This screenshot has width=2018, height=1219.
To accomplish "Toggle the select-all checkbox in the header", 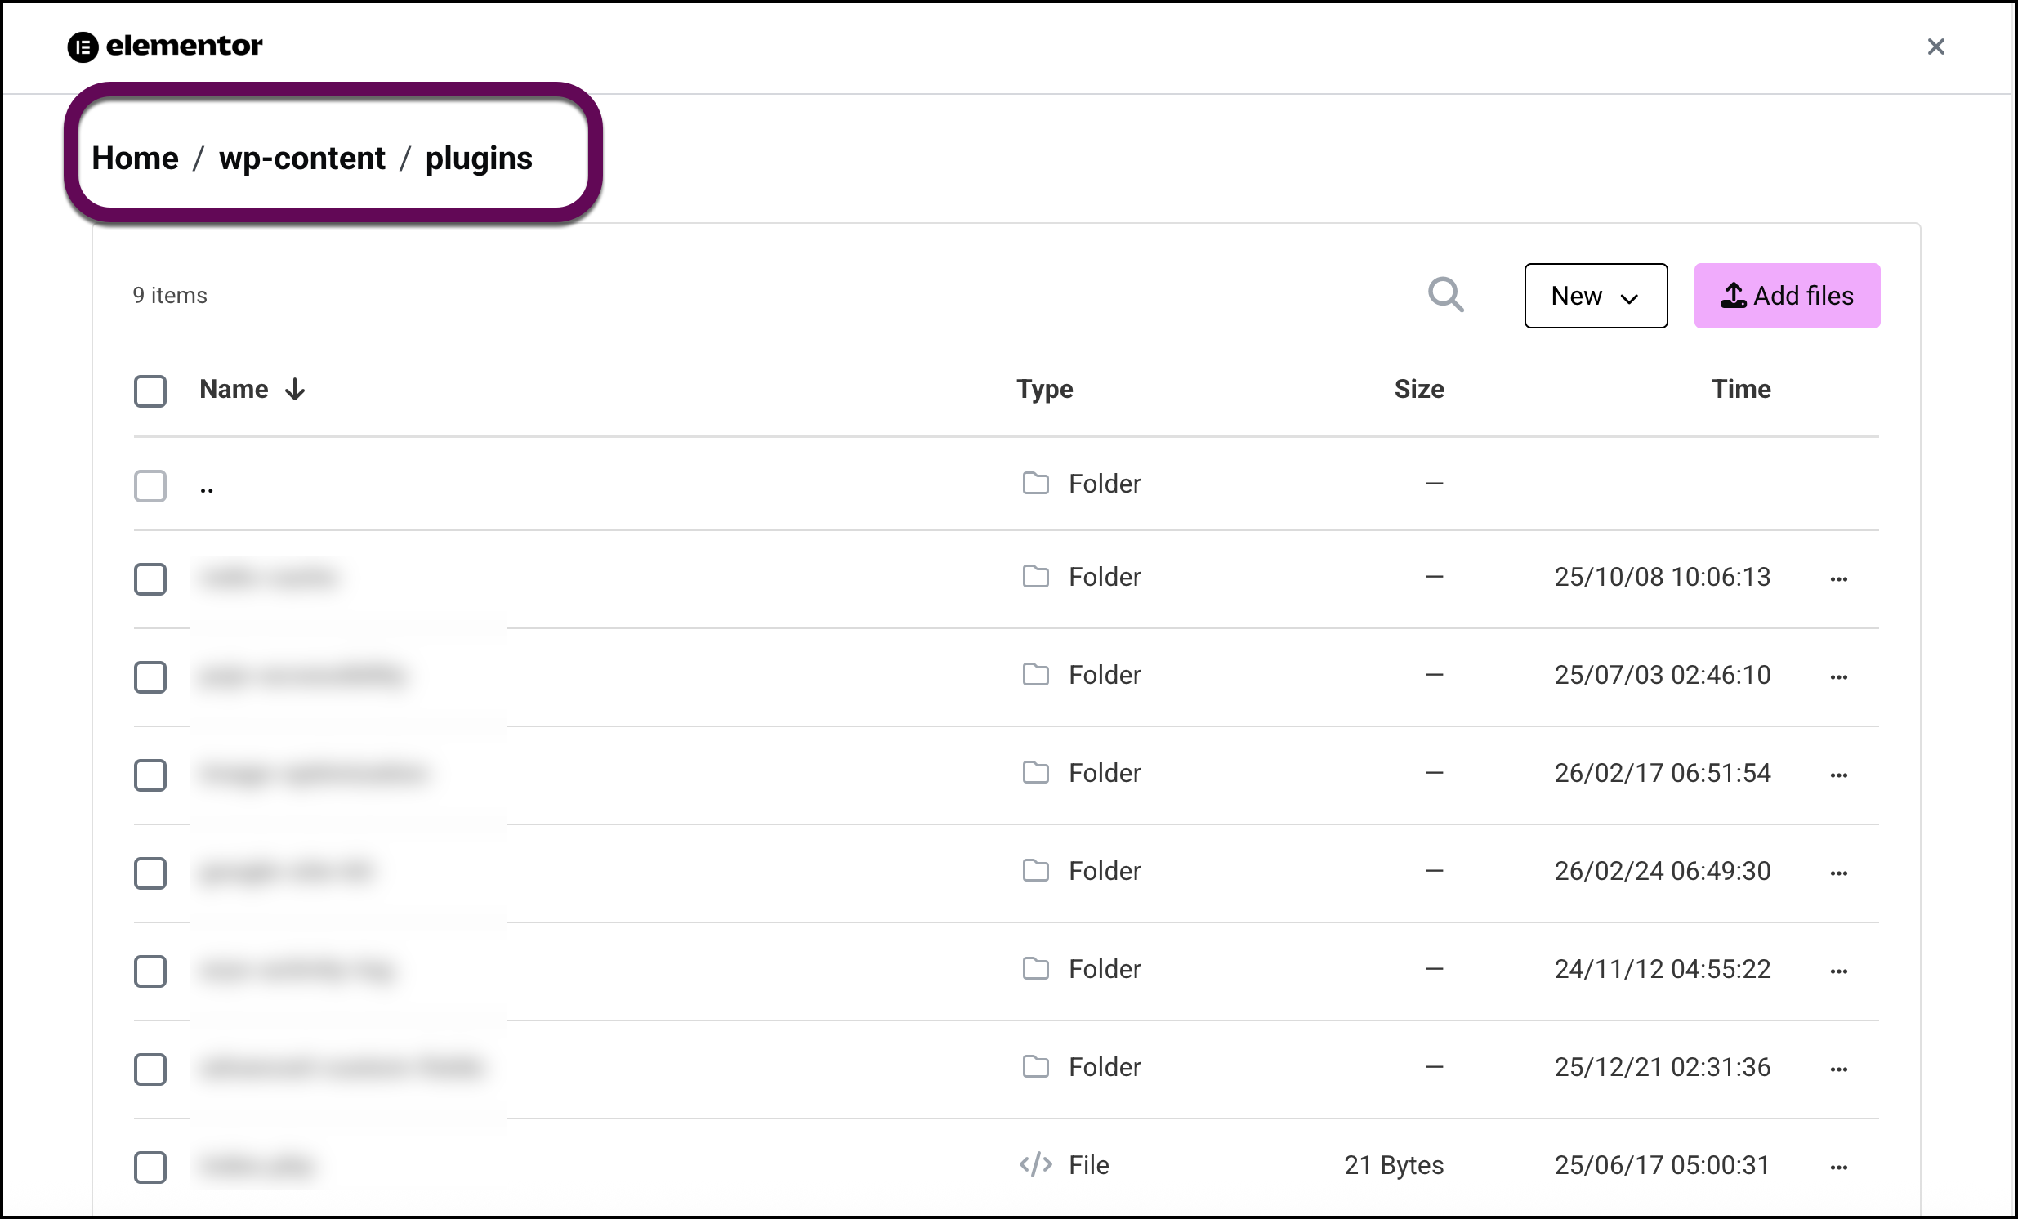I will click(x=150, y=391).
